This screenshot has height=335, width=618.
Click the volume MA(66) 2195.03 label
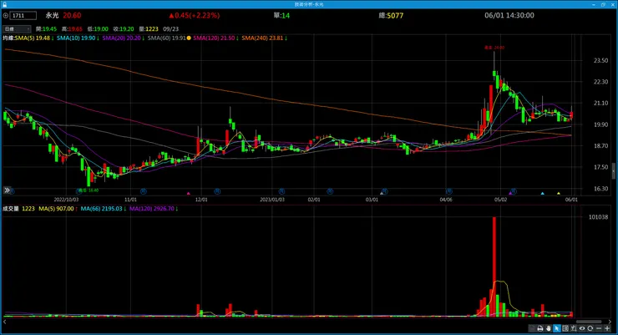103,209
